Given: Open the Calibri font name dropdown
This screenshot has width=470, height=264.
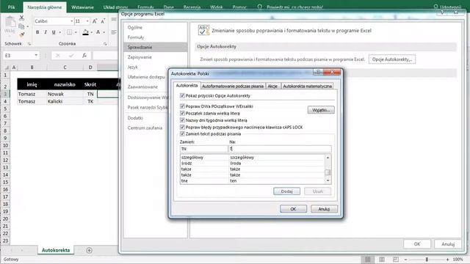Looking at the screenshot, I should tap(72, 21).
